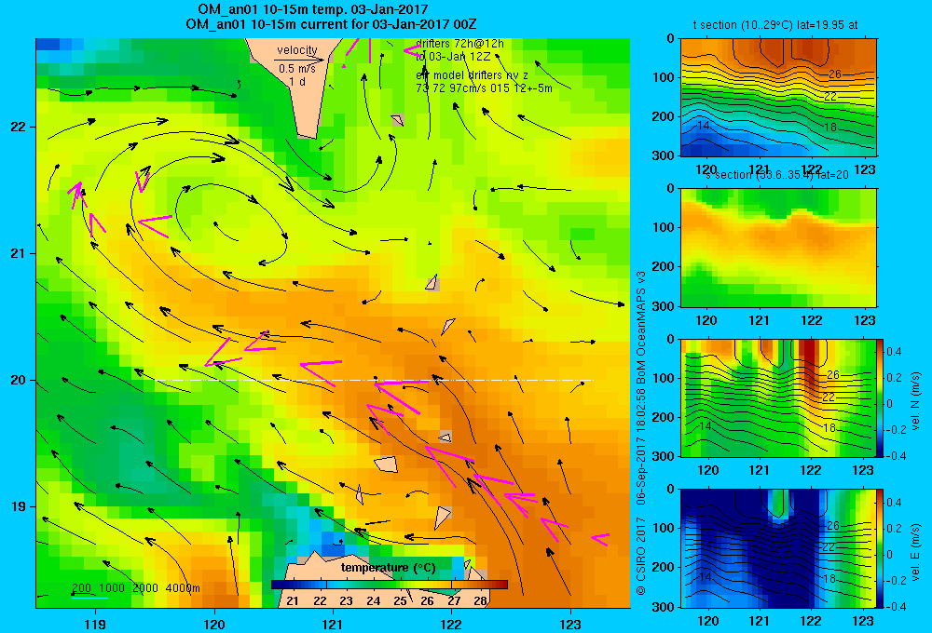Viewport: 932px width, 633px height.
Task: Click longitude 121 label under the vel. E section
Action: click(759, 621)
